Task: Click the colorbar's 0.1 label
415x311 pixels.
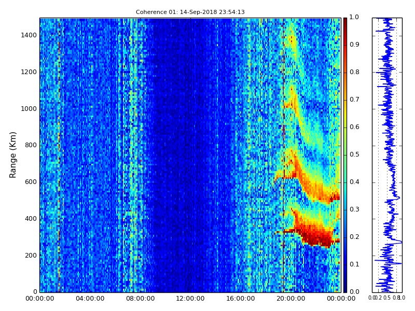Action: point(354,264)
